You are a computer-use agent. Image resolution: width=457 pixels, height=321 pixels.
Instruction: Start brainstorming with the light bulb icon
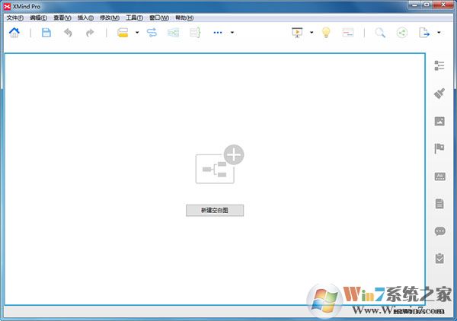pyautogui.click(x=326, y=32)
